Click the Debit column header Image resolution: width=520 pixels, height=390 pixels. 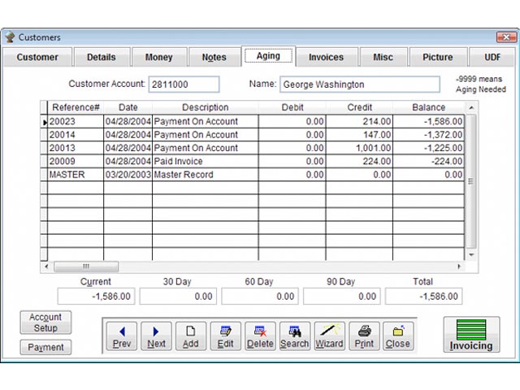coord(292,107)
